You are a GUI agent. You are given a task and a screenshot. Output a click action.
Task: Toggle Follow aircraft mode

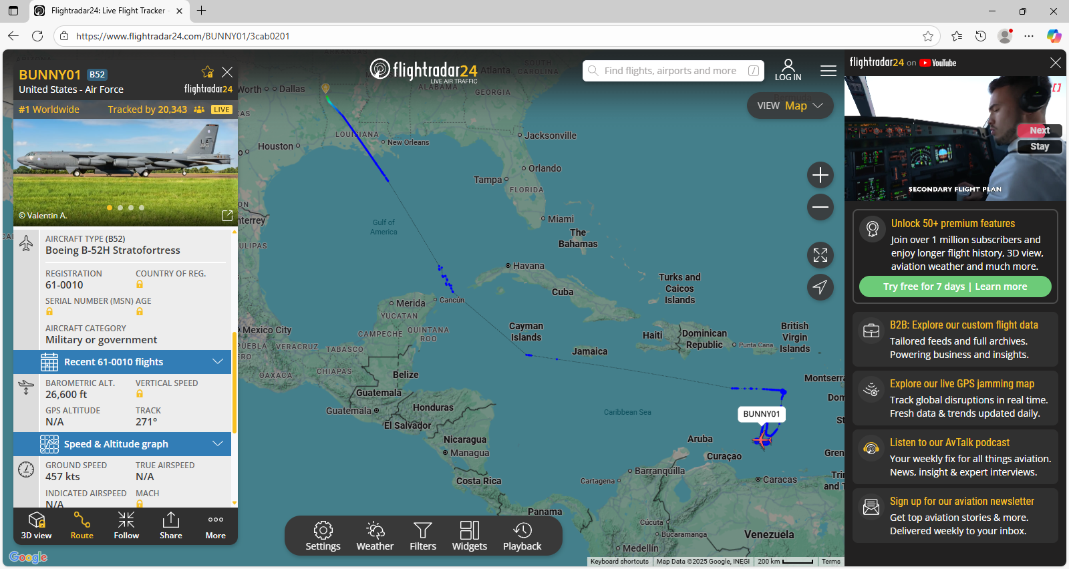pos(126,526)
